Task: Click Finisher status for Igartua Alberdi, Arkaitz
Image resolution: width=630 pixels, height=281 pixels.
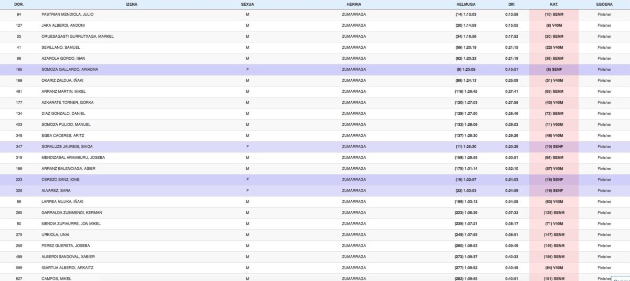Action: (604, 268)
